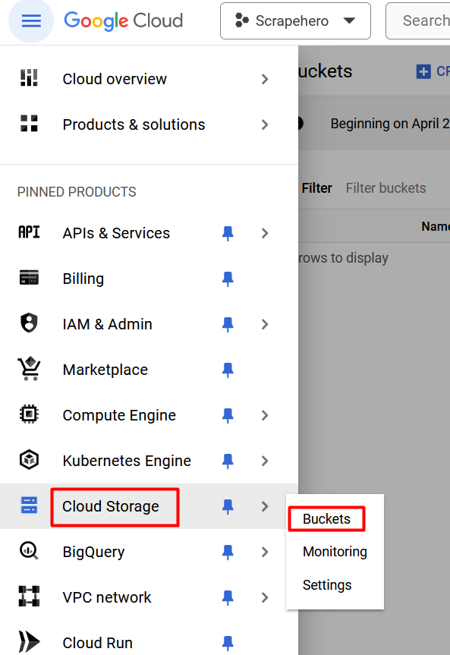Click the Billing card icon
Image resolution: width=450 pixels, height=655 pixels.
(29, 277)
